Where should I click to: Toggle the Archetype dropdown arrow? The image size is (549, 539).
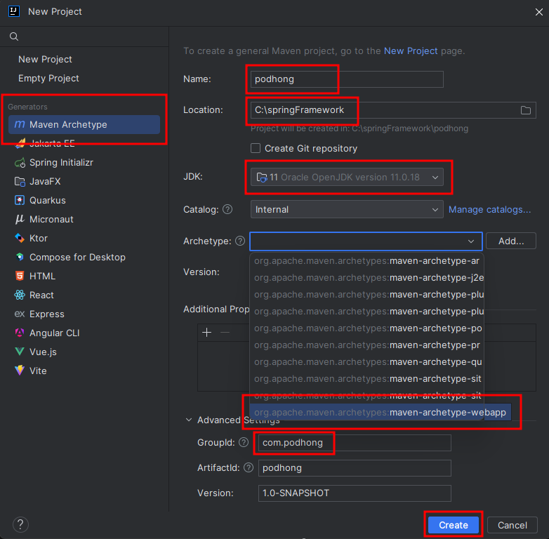click(471, 241)
